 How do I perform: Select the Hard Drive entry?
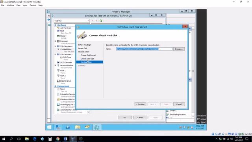coord(67,49)
